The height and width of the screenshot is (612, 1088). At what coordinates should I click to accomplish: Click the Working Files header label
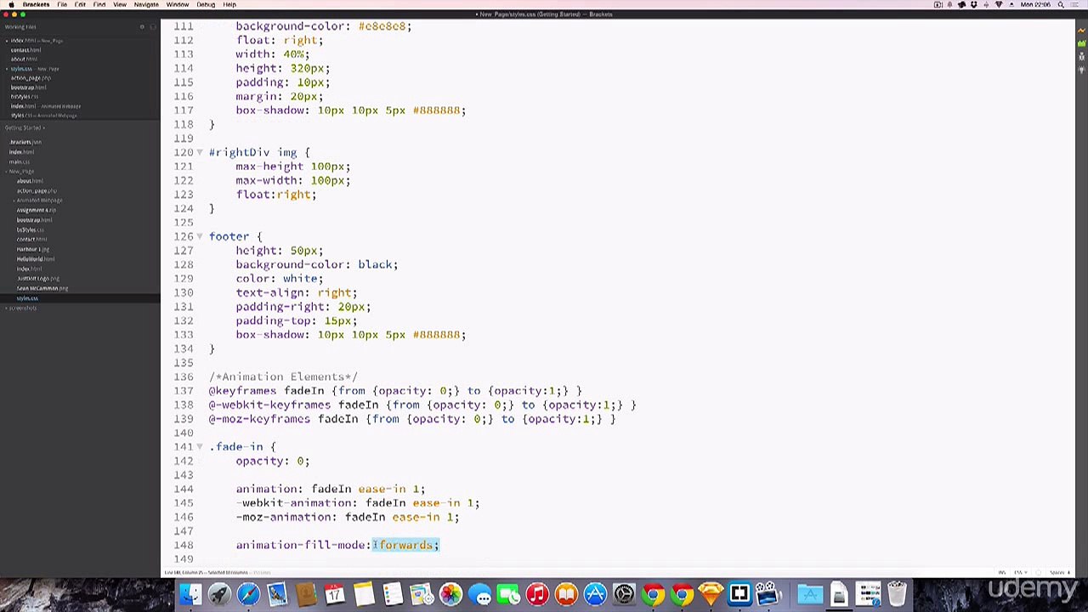[x=20, y=27]
